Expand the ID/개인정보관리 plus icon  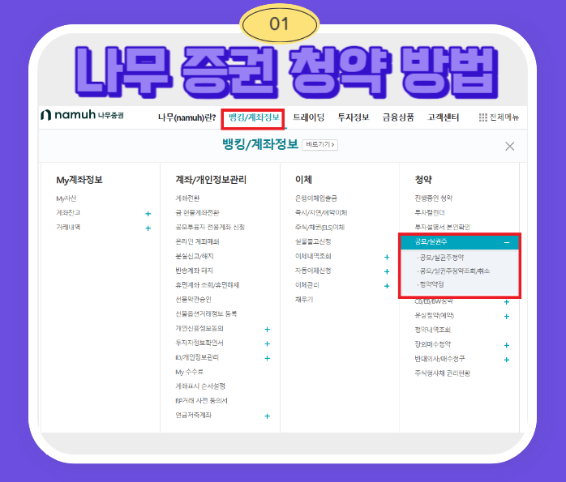267,358
